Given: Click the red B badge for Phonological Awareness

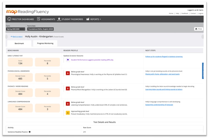Looking at the screenshot, I should pos(68,73).
